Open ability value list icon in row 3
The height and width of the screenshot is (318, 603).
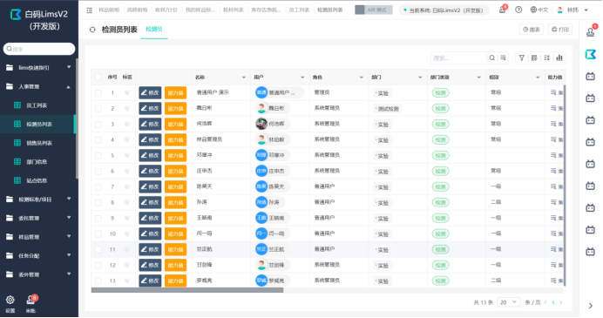coord(553,124)
